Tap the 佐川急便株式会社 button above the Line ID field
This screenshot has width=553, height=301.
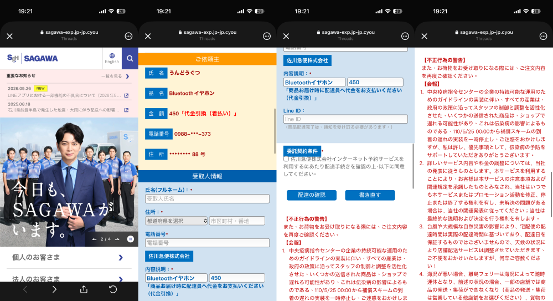307,60
